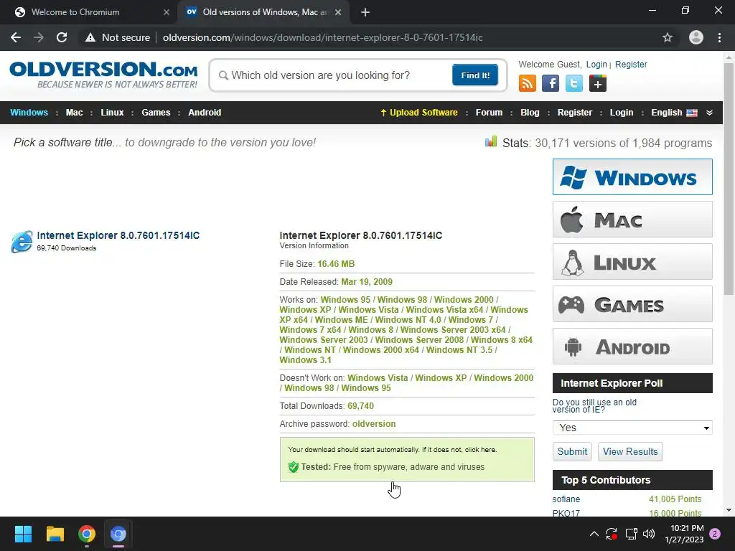Click View Results poll button
Viewport: 735px width, 551px height.
630,452
